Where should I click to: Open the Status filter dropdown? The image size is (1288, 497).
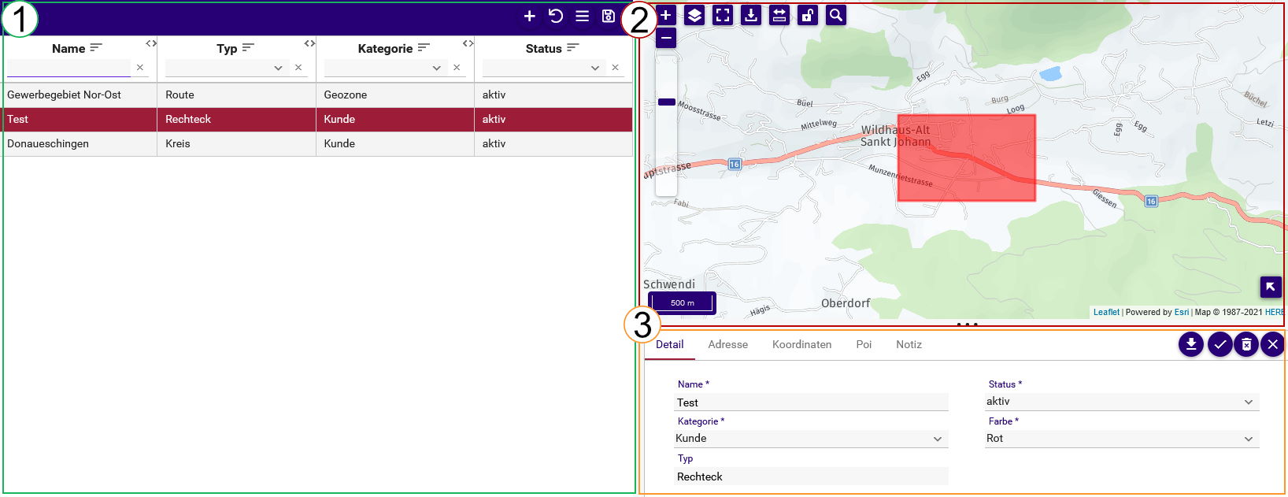pyautogui.click(x=595, y=68)
